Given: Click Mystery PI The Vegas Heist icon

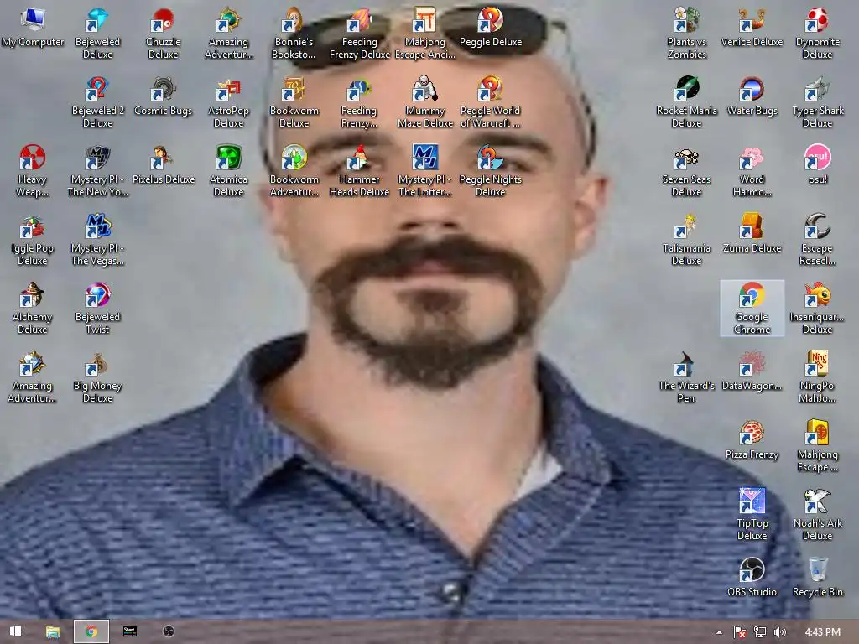Looking at the screenshot, I should (x=97, y=240).
